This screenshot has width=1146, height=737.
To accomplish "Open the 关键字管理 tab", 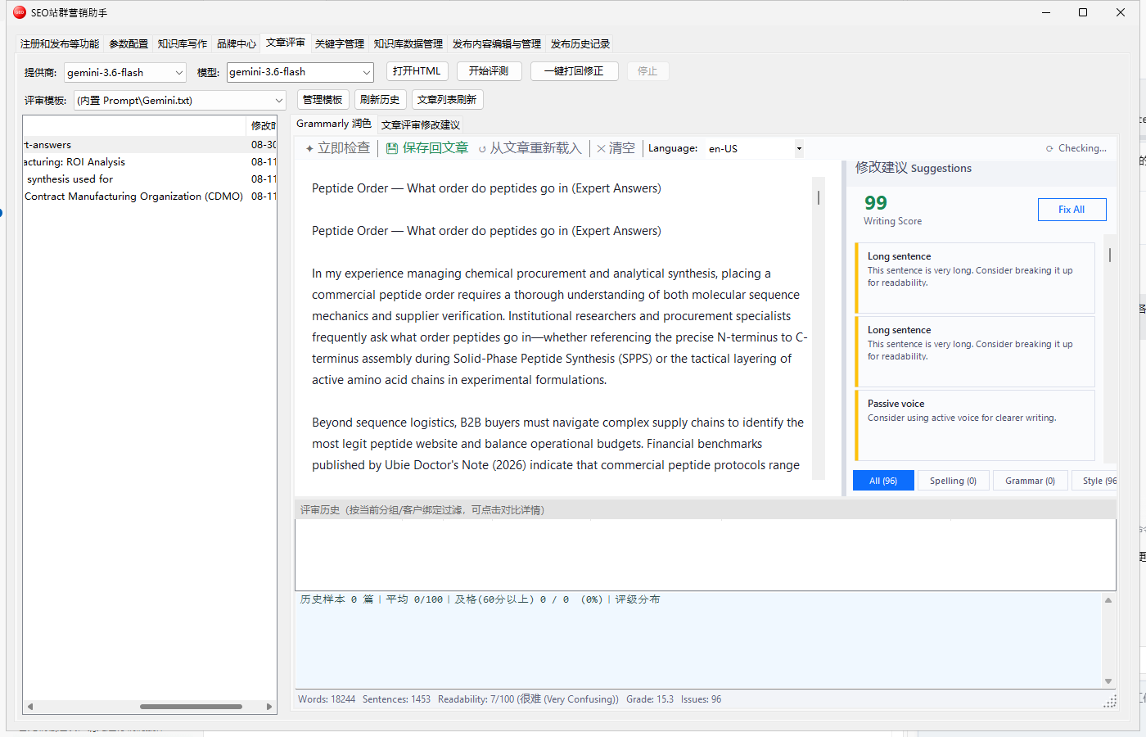I will 340,44.
